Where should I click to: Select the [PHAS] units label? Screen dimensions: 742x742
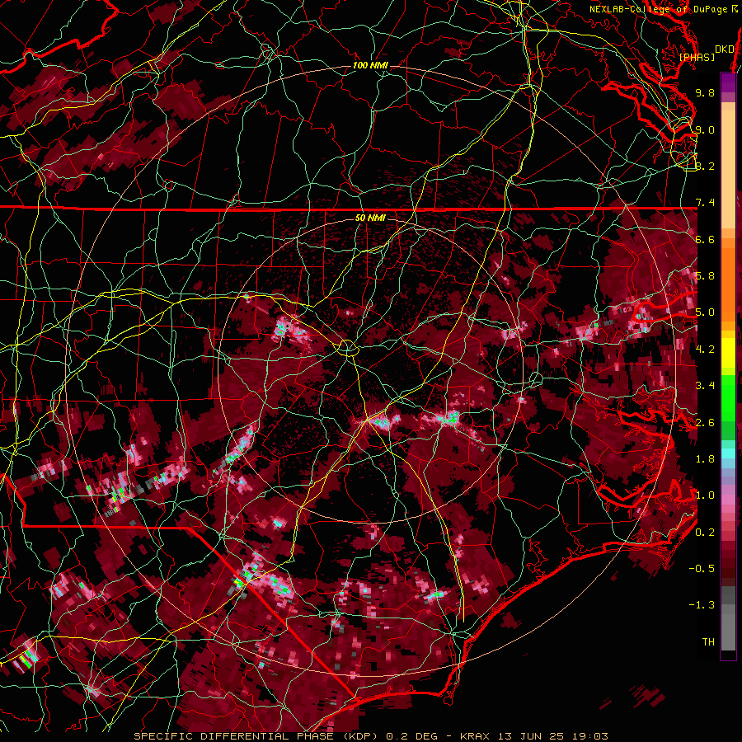(697, 58)
